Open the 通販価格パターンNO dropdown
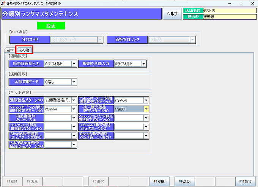 [x=73, y=100]
